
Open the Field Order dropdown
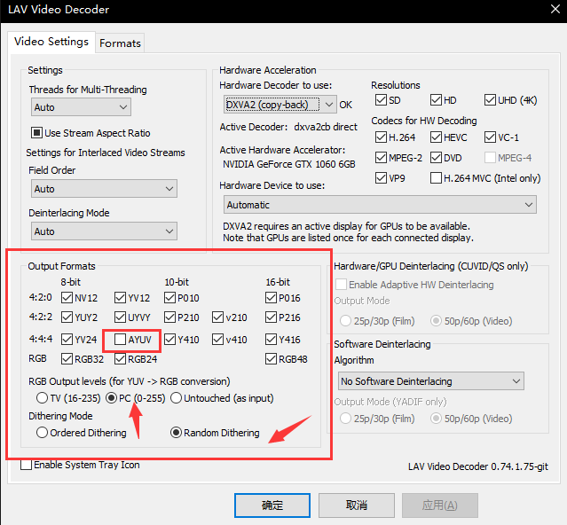(104, 189)
